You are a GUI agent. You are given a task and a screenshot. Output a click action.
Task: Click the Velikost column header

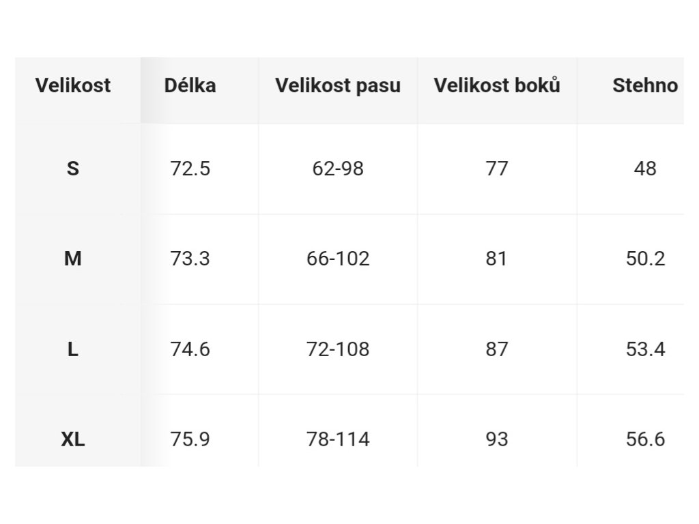[72, 85]
